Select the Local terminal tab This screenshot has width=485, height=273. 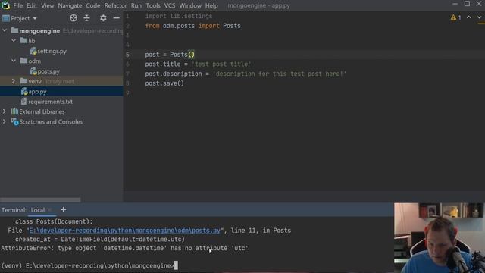click(38, 210)
